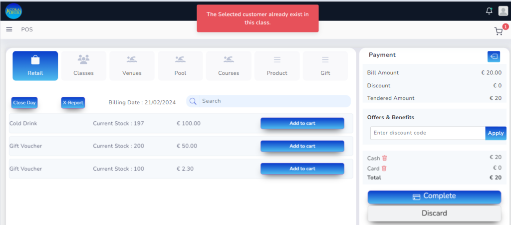Select the Courses category tab

(x=229, y=66)
